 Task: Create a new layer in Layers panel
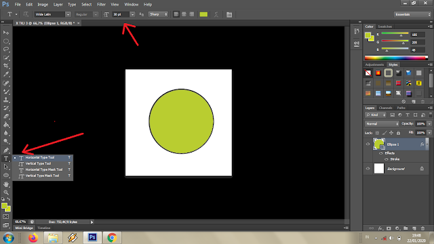tap(414, 228)
